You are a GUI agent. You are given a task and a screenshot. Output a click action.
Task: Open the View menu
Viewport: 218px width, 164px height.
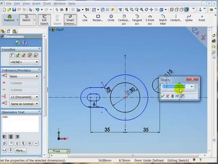point(26,4)
